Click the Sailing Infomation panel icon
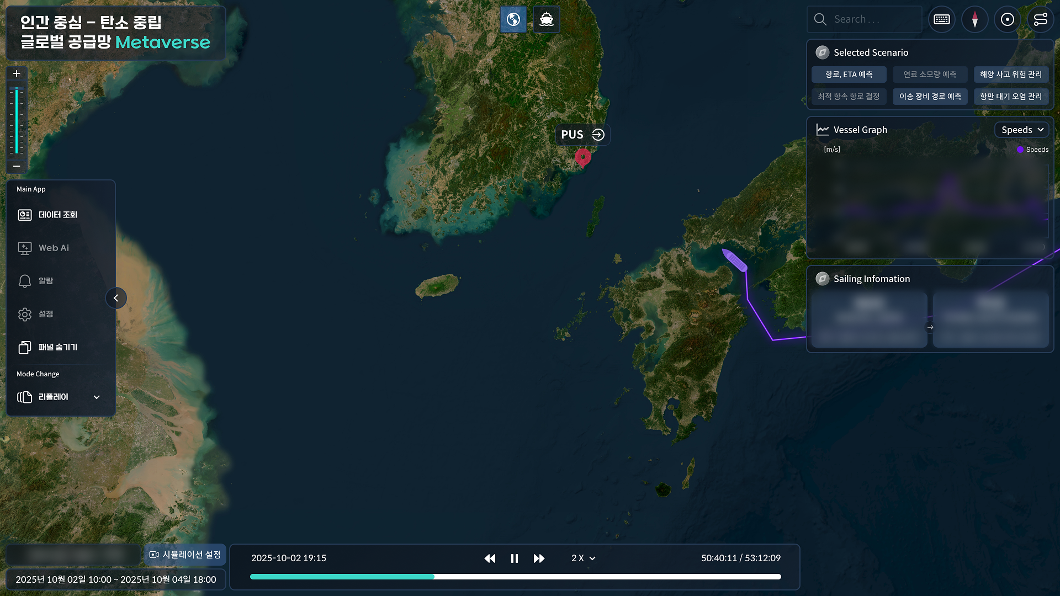Image resolution: width=1060 pixels, height=596 pixels. [823, 279]
